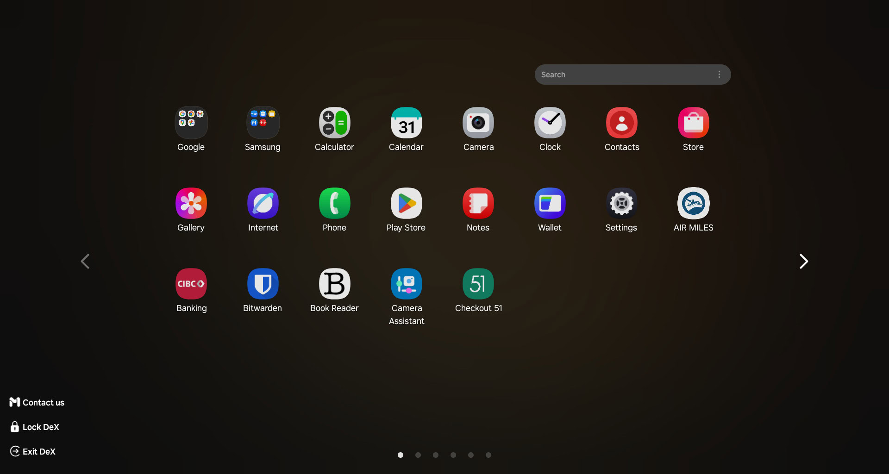This screenshot has width=889, height=474.
Task: Open the search bar more options menu
Action: tap(719, 75)
